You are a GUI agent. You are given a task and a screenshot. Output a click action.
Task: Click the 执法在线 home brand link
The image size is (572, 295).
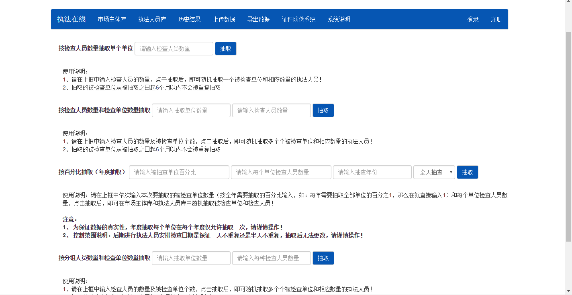point(71,19)
